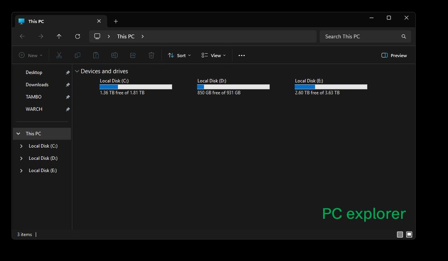
Task: Select Local Disk (C:) in navigation pane
Action: [42, 146]
